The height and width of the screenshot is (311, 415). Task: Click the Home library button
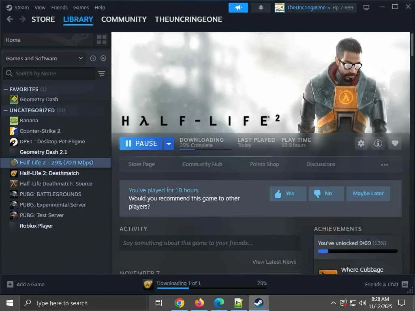(48, 40)
